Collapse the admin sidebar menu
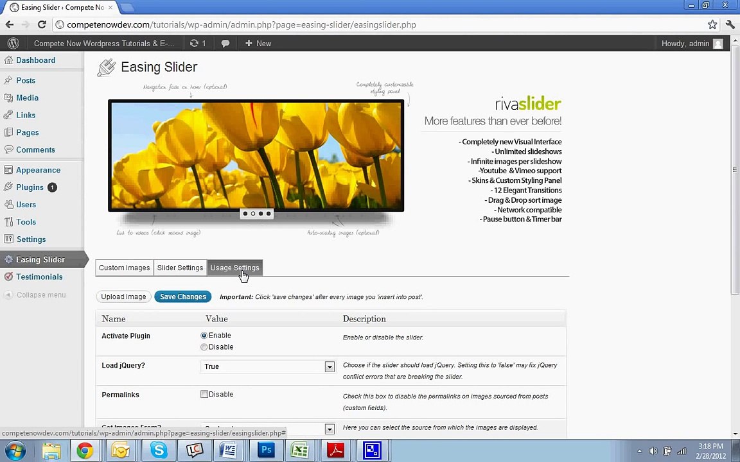This screenshot has height=462, width=740. [x=35, y=295]
